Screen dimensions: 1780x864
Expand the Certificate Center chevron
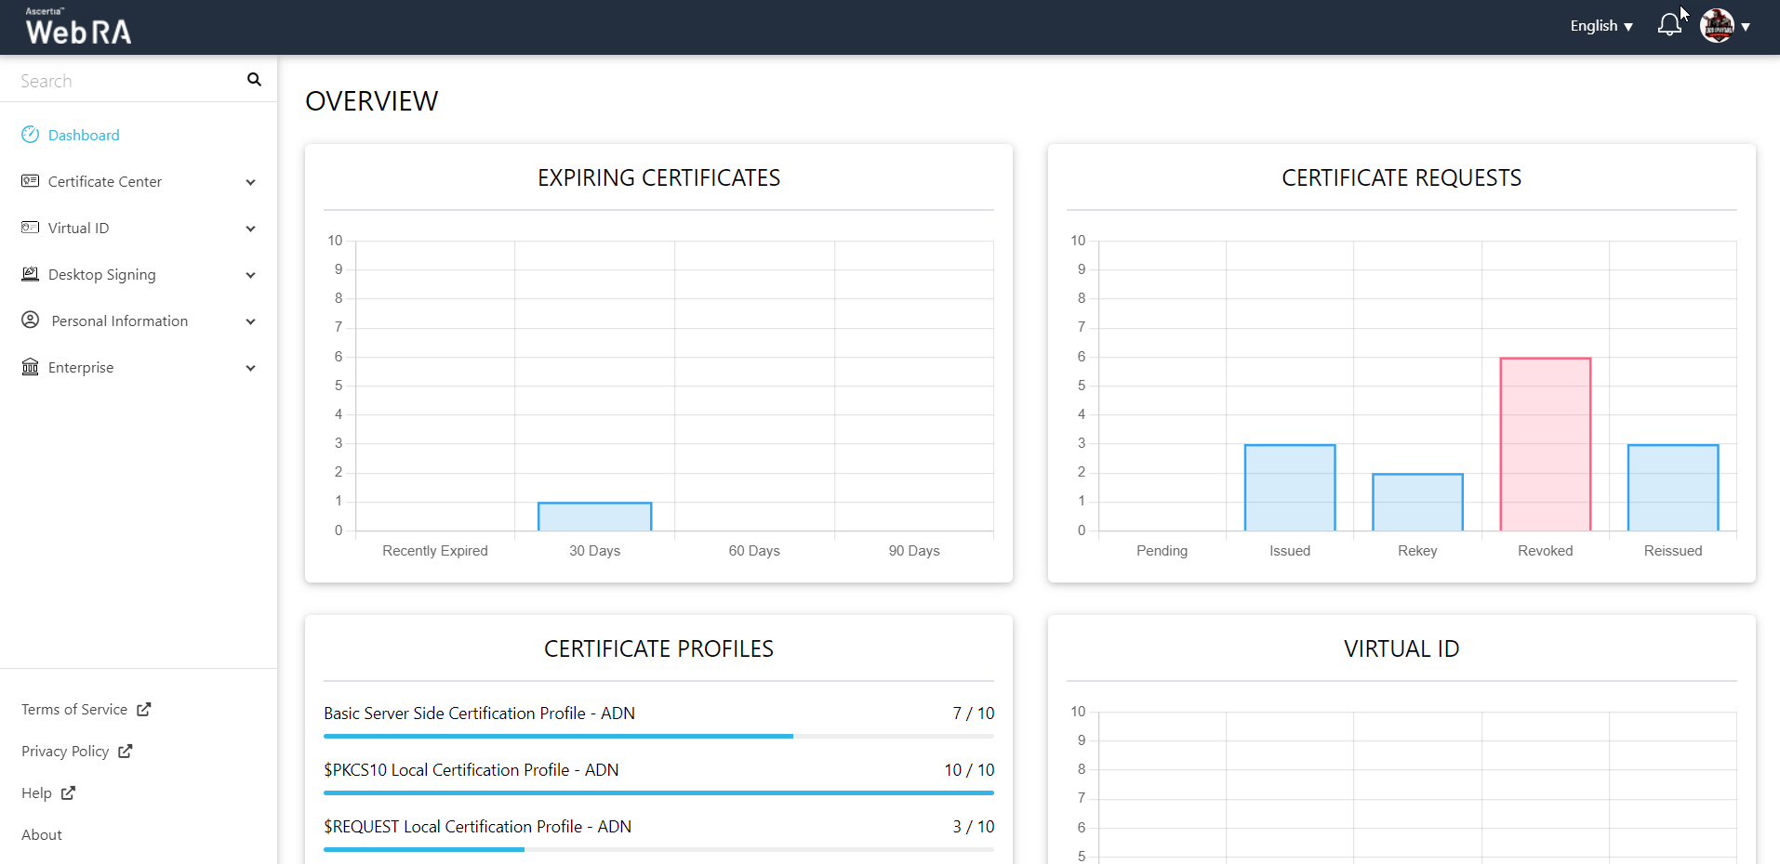coord(250,182)
